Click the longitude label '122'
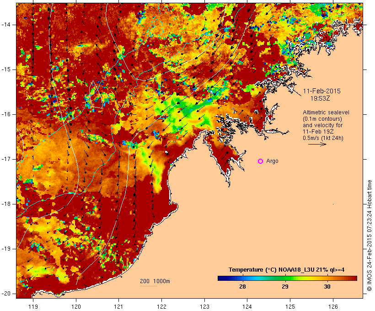The height and width of the screenshot is (311, 375). tap(161, 306)
